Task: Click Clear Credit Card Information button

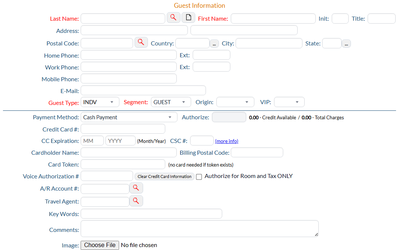Action: pos(165,177)
